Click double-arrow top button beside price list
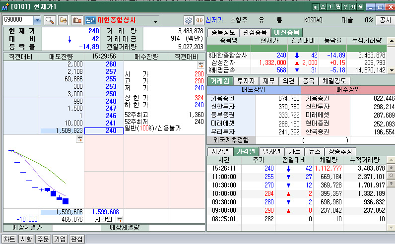The height and width of the screenshot is (244, 395). tap(391, 168)
